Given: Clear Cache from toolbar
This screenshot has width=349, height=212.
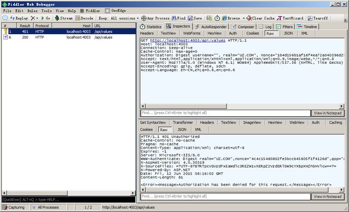Looking at the screenshot, I should [x=260, y=18].
